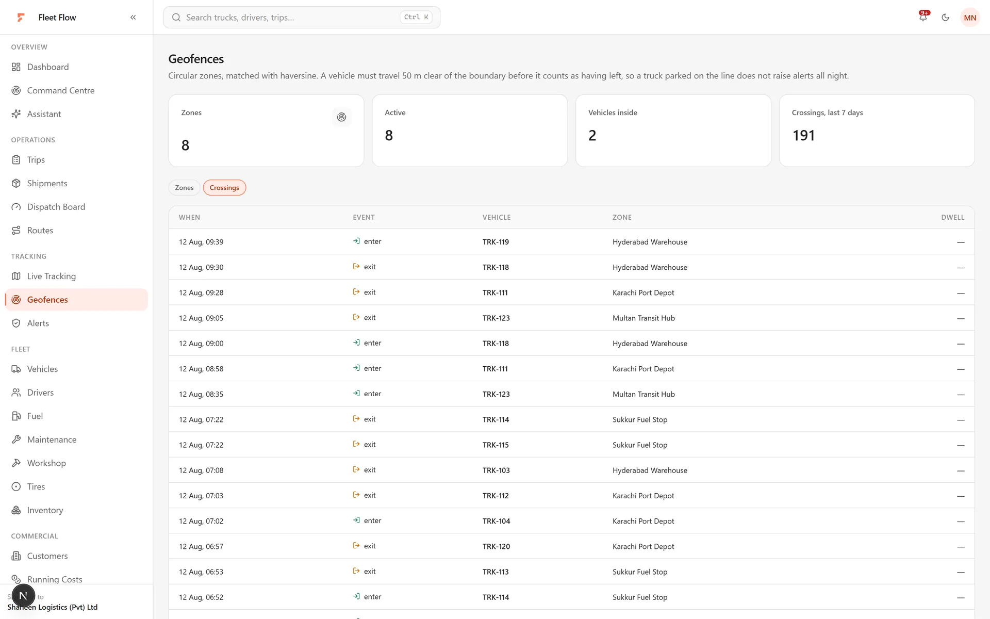Click the enter icon in 09:39 row
The image size is (990, 619).
(x=356, y=241)
